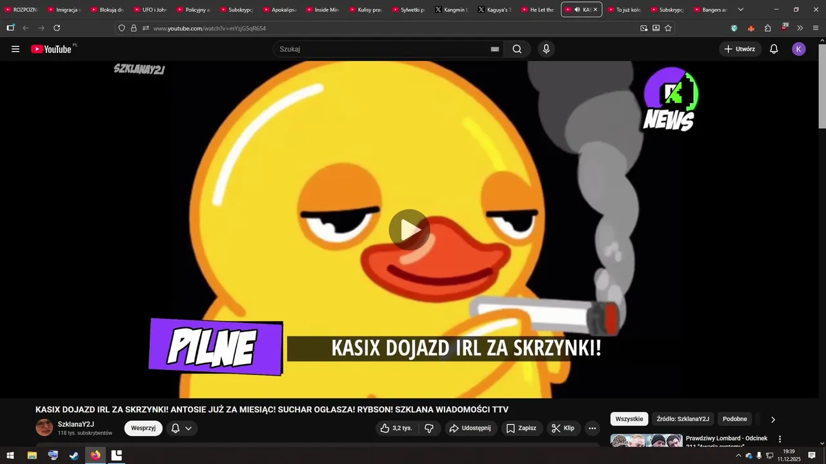The height and width of the screenshot is (464, 826).
Task: Open the YouTube hamburger guide menu
Action: click(15, 49)
